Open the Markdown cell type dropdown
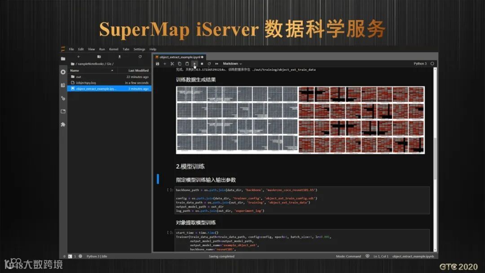 coord(232,64)
